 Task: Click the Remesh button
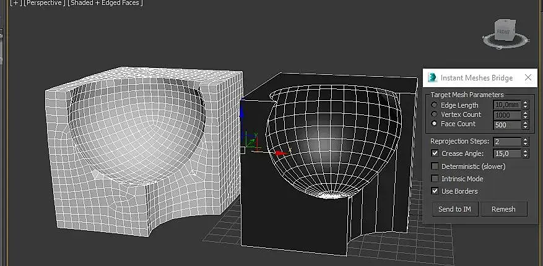tap(504, 209)
